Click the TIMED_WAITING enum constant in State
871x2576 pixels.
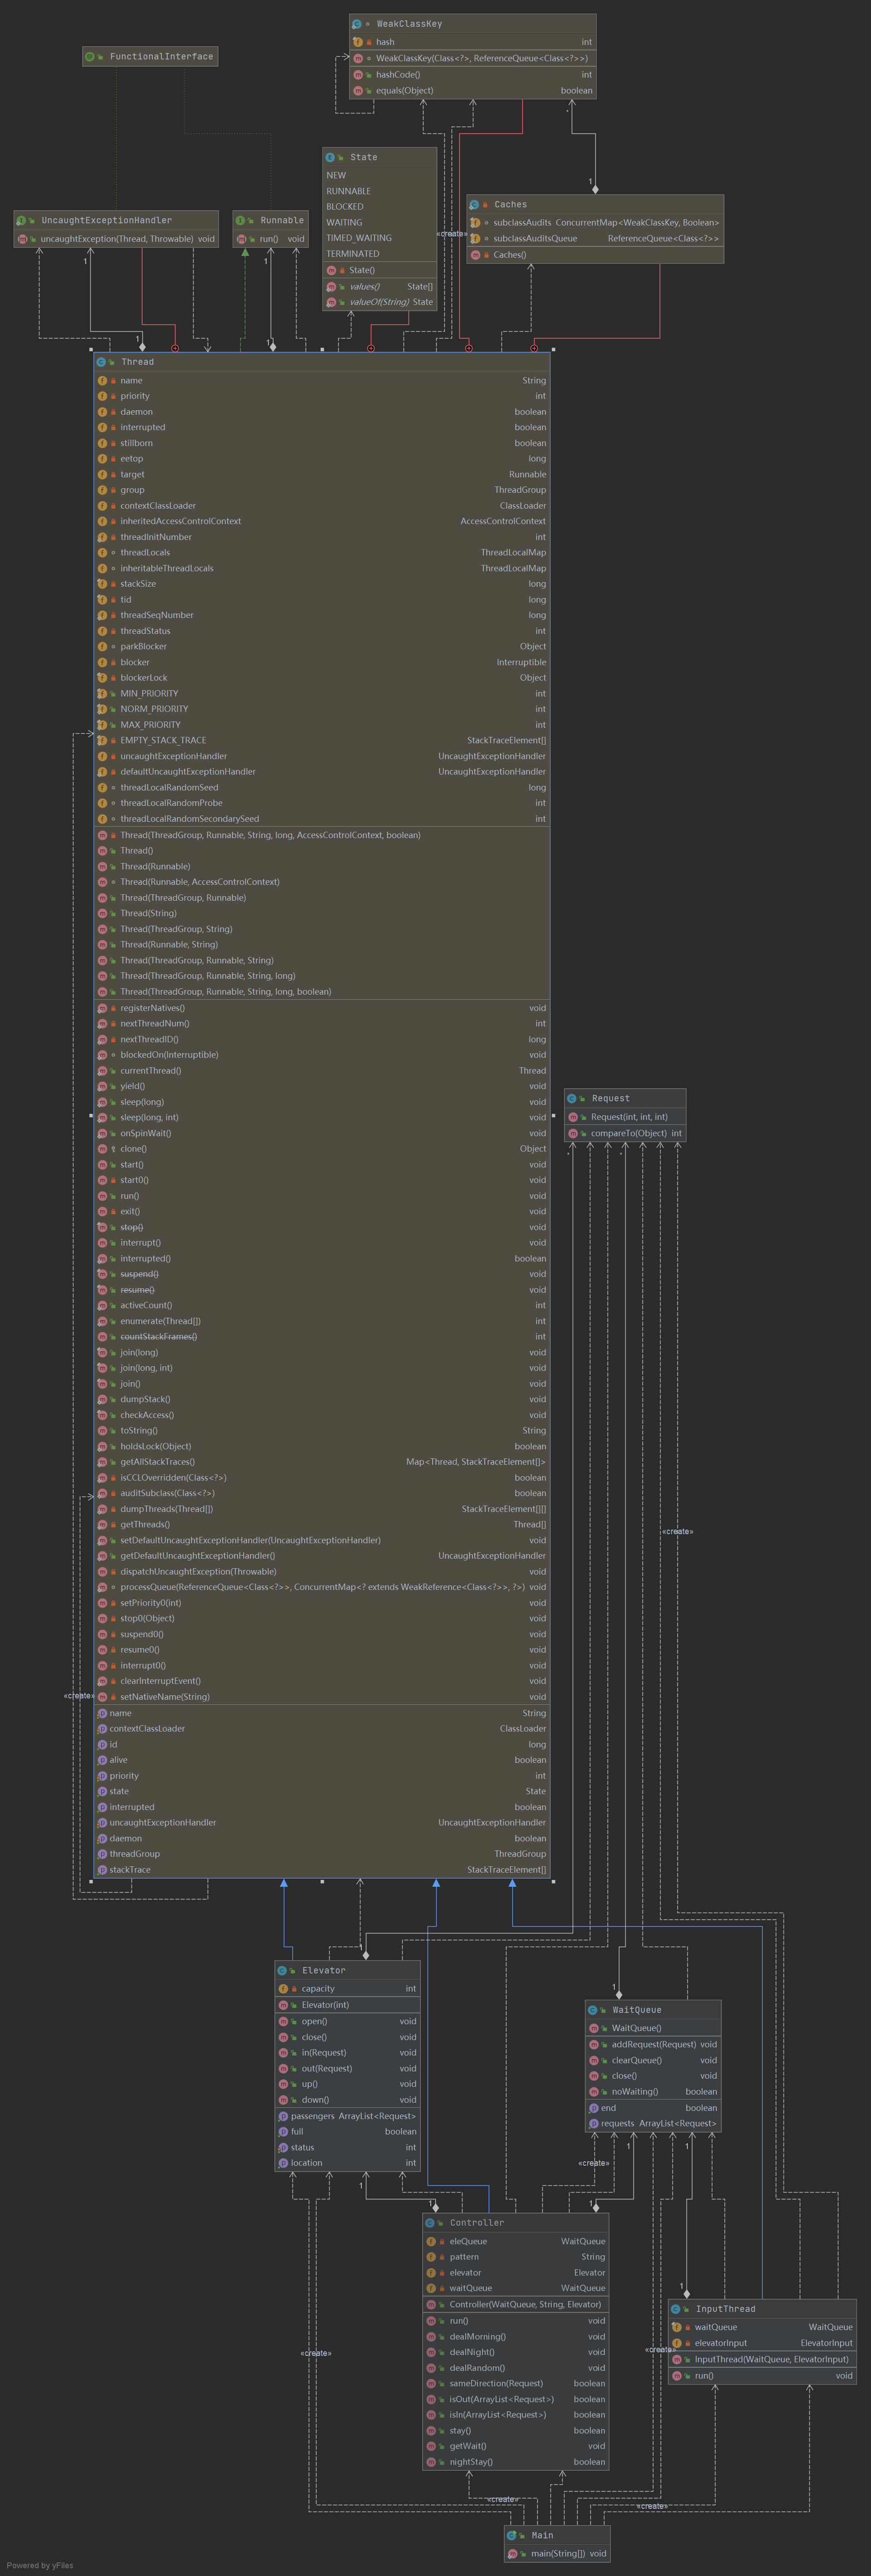(359, 238)
